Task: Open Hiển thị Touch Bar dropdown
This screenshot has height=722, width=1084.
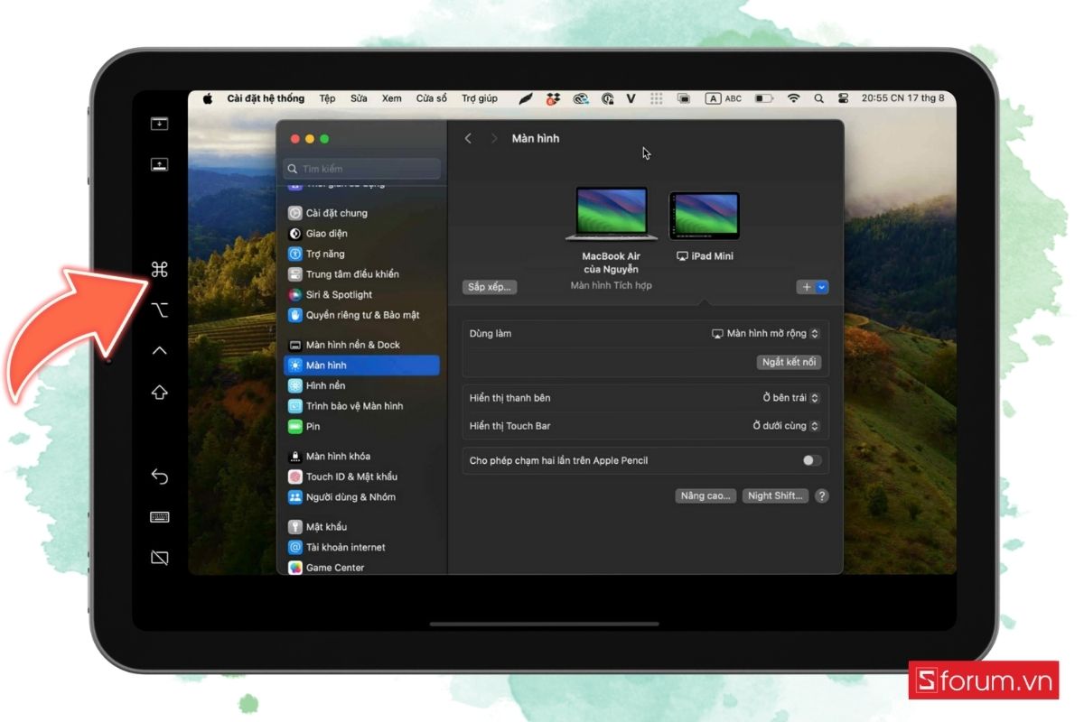Action: (786, 426)
